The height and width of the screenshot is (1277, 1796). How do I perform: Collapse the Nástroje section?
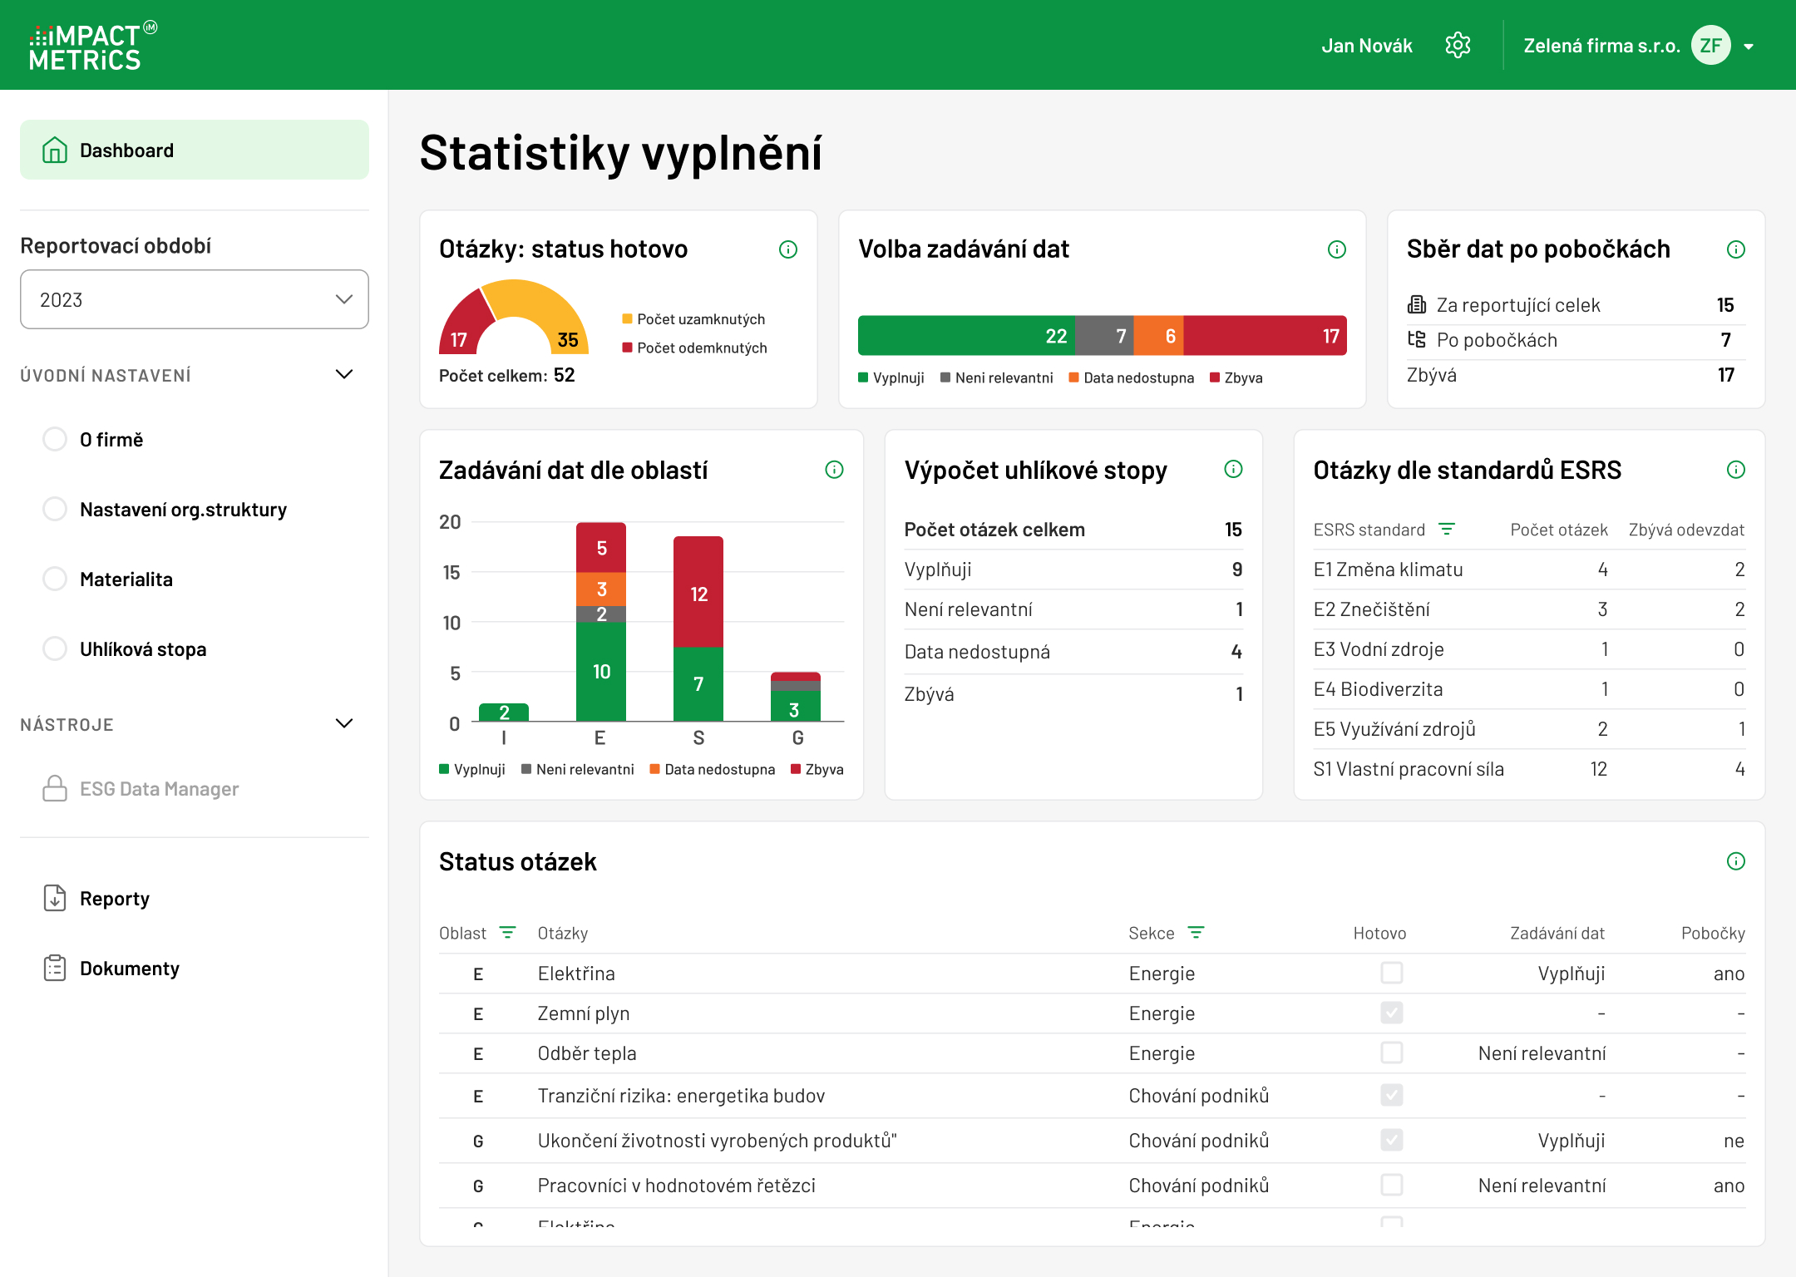[344, 722]
